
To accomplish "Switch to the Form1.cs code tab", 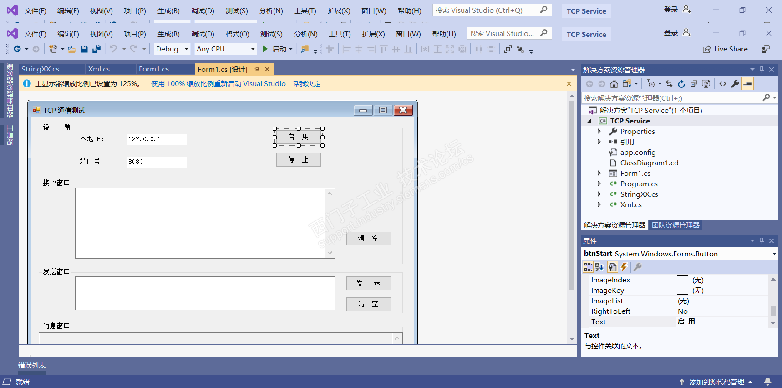I will 154,69.
